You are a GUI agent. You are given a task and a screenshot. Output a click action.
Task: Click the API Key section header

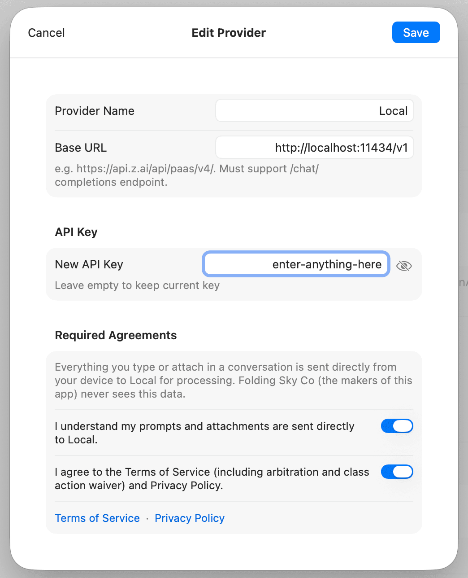76,232
